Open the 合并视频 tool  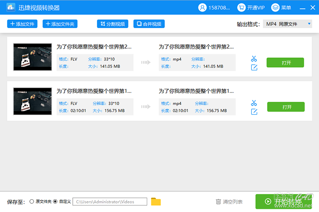pos(149,24)
